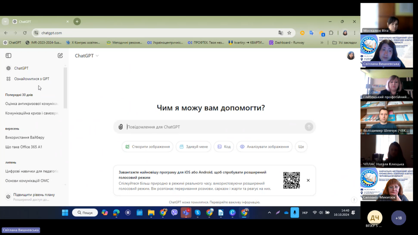Open the 'Ознайомитися з GPT' menu item
The height and width of the screenshot is (235, 418).
(x=32, y=79)
